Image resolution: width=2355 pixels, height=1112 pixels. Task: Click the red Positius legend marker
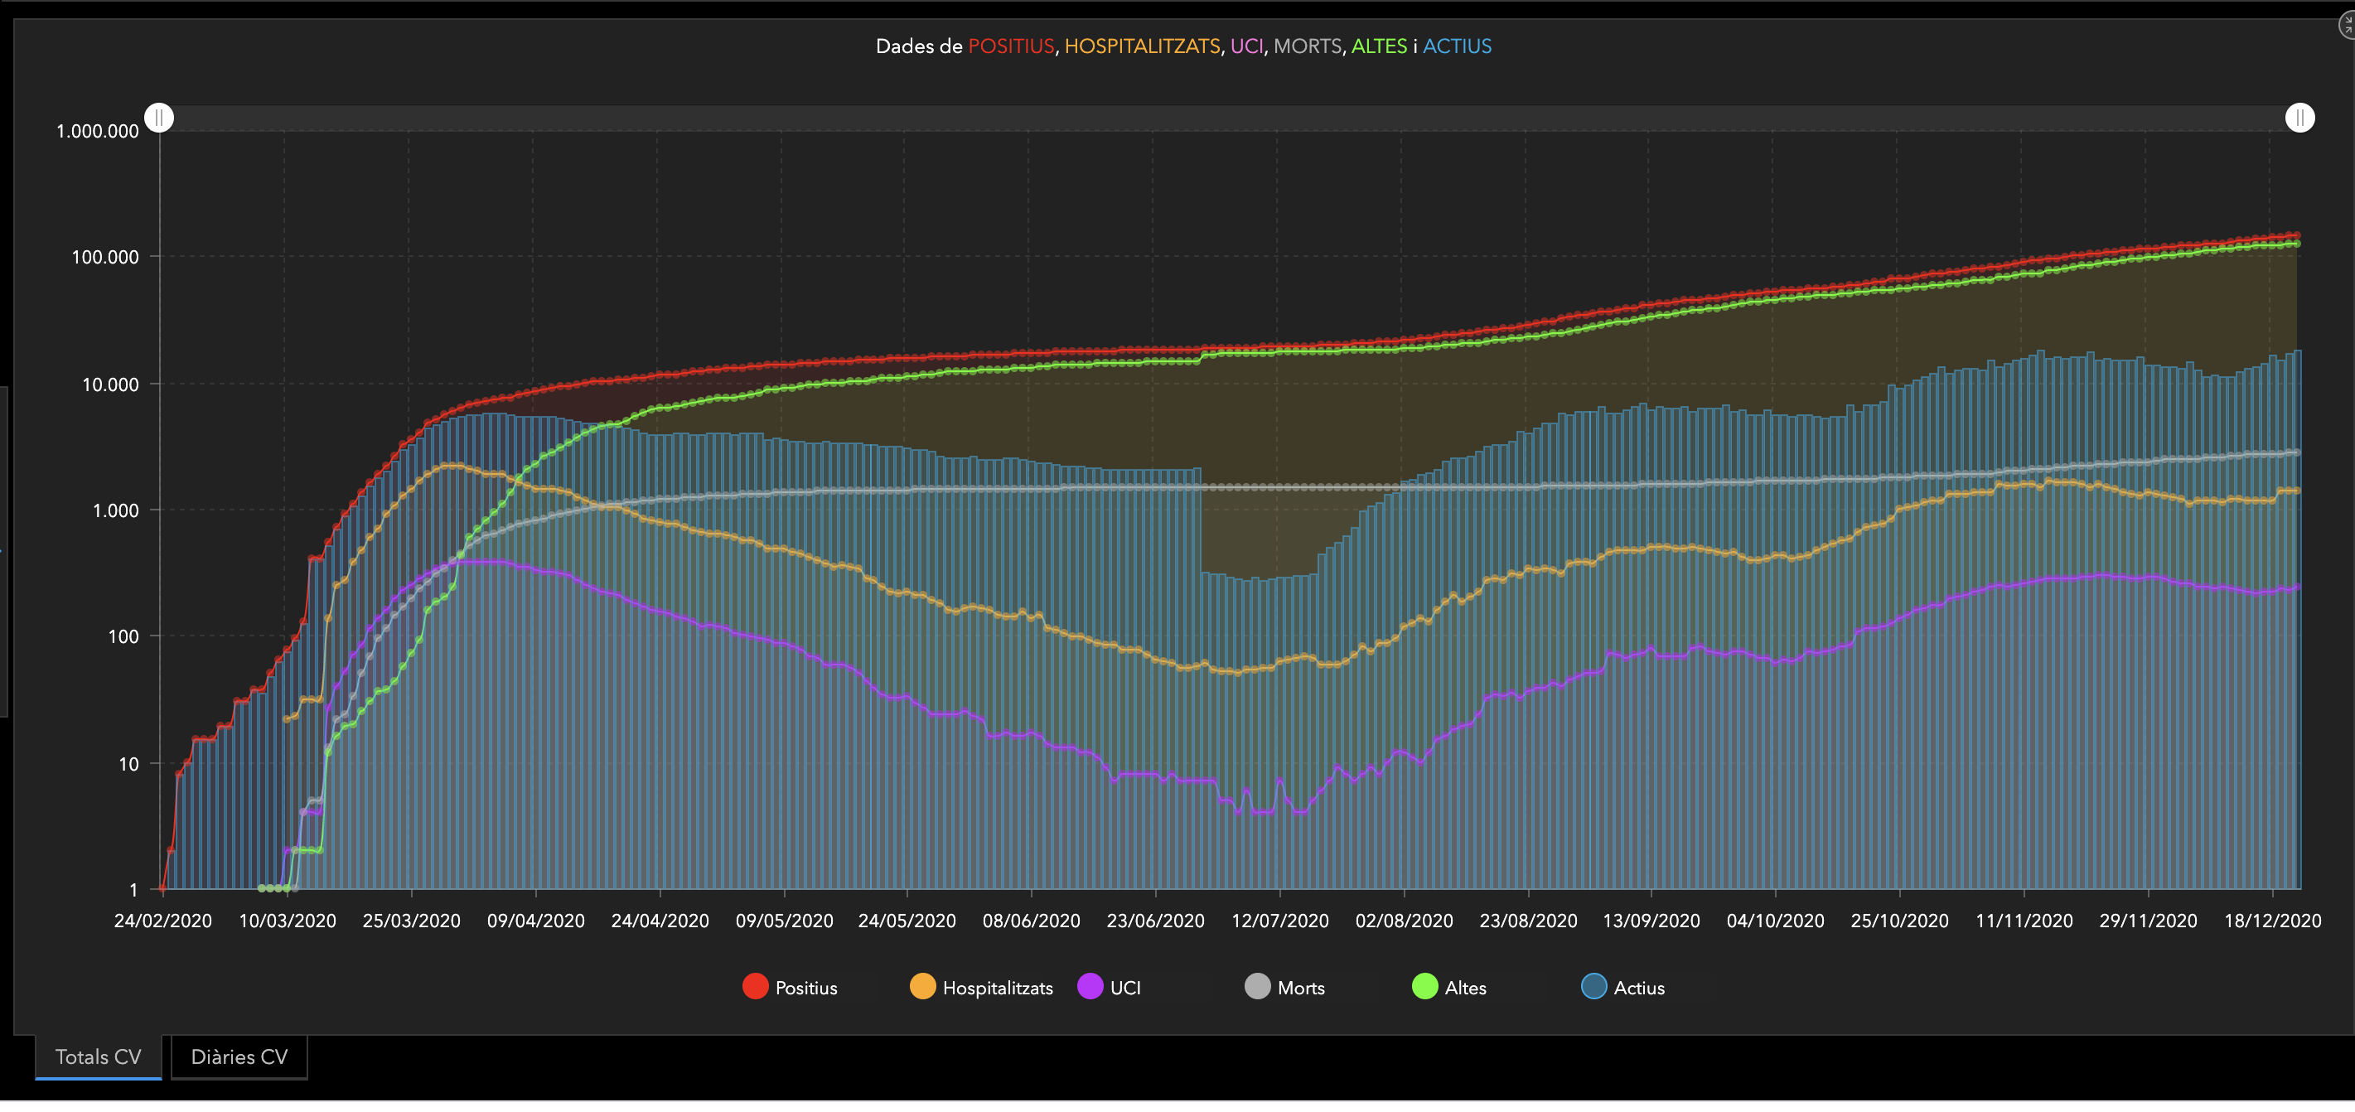tap(755, 987)
